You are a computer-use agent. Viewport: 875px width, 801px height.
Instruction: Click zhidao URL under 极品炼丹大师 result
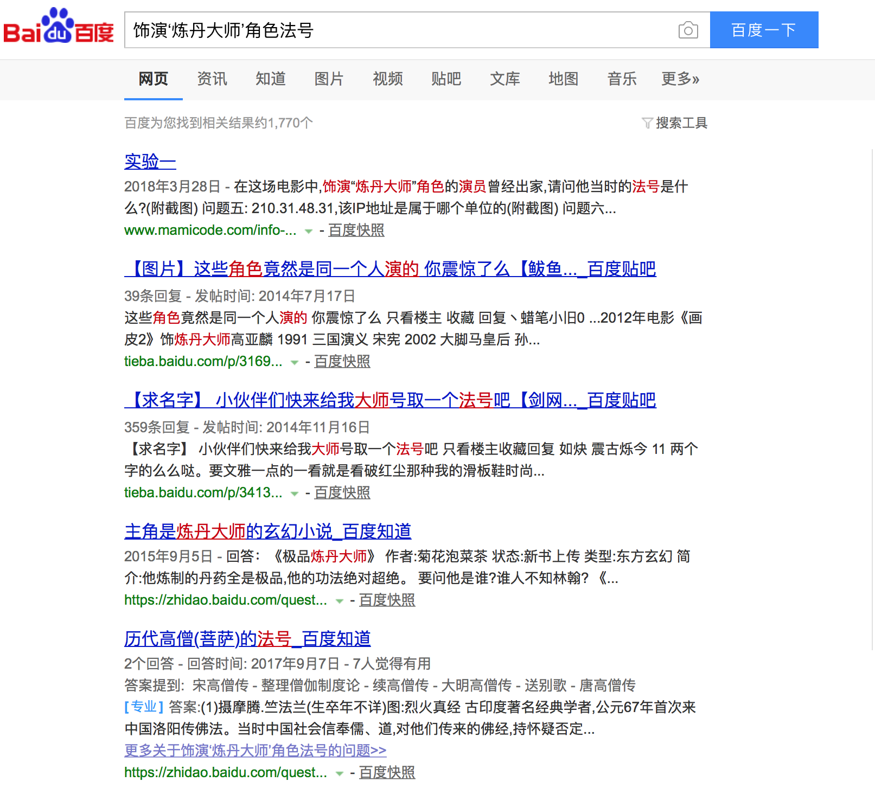(x=226, y=600)
